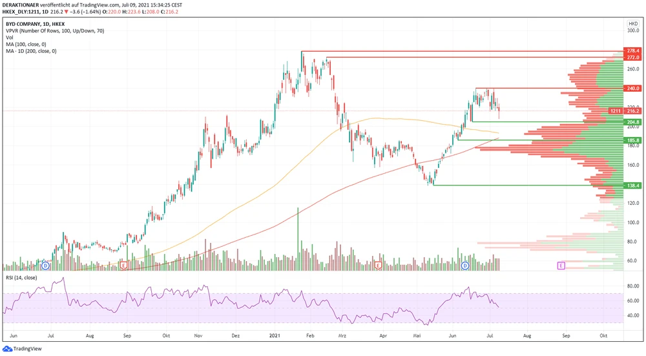Image resolution: width=646 pixels, height=356 pixels.
Task: Click the red 278.4 resistance price label
Action: pyautogui.click(x=632, y=50)
